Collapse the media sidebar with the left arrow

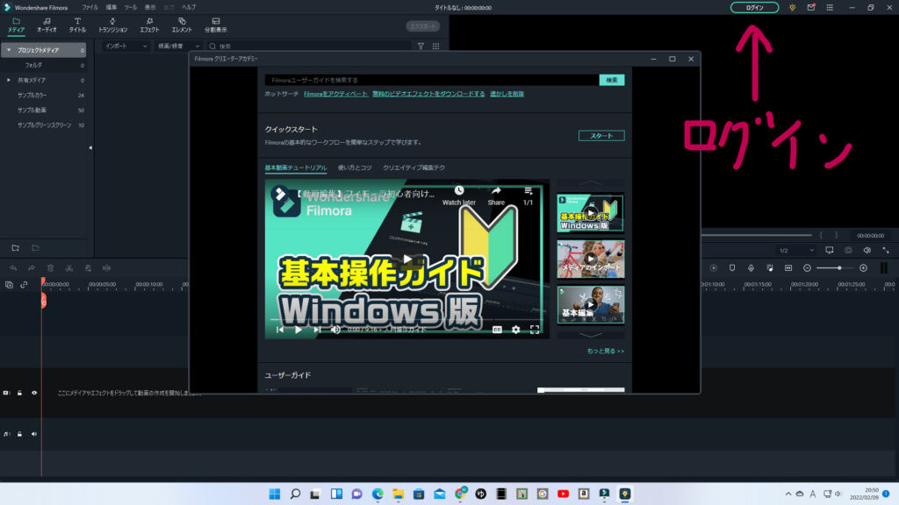point(90,147)
